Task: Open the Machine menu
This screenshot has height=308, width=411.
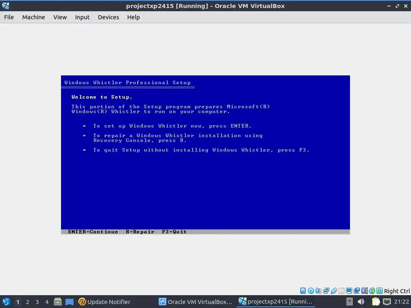Action: (34, 17)
